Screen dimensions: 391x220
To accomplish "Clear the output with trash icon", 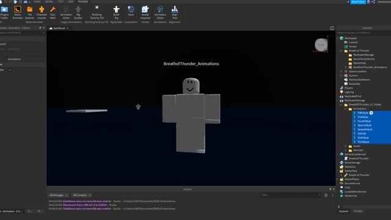I will [x=326, y=195].
